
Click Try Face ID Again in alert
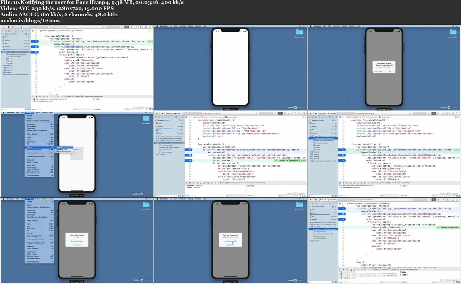[77, 241]
